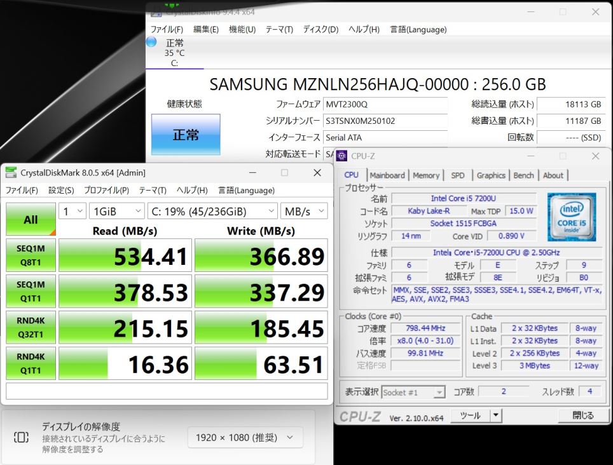This screenshot has width=613, height=465.
Task: Open ディスク(D) menu in CrystalDiskInfo
Action: [x=320, y=29]
